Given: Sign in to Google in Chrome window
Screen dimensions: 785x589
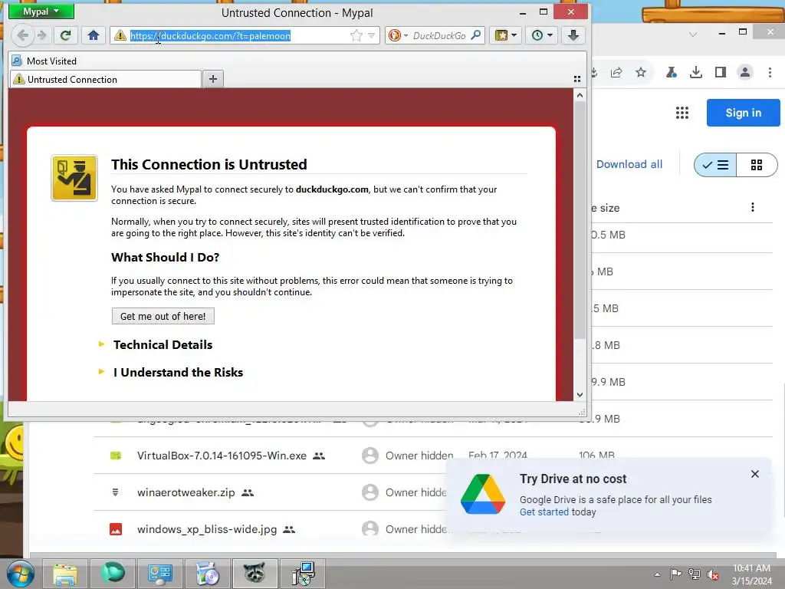Looking at the screenshot, I should pyautogui.click(x=743, y=113).
